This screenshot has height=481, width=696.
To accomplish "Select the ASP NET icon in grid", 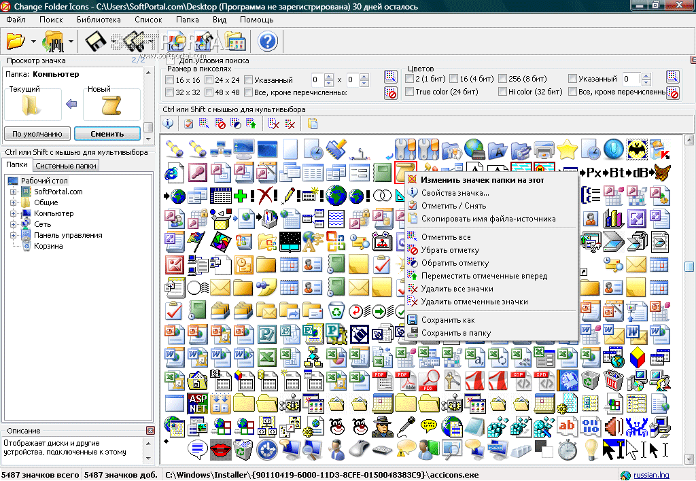I will tap(198, 404).
